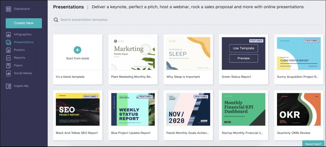The height and width of the screenshot is (147, 326).
Task: Click the Dashboard grid icon
Action: pyautogui.click(x=8, y=9)
